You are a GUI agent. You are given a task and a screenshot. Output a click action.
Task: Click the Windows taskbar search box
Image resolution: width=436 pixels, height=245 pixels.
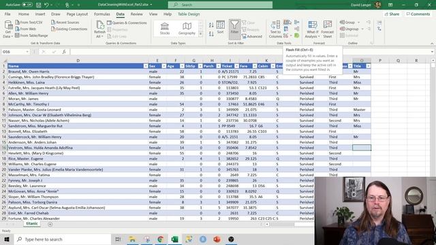tap(62, 239)
